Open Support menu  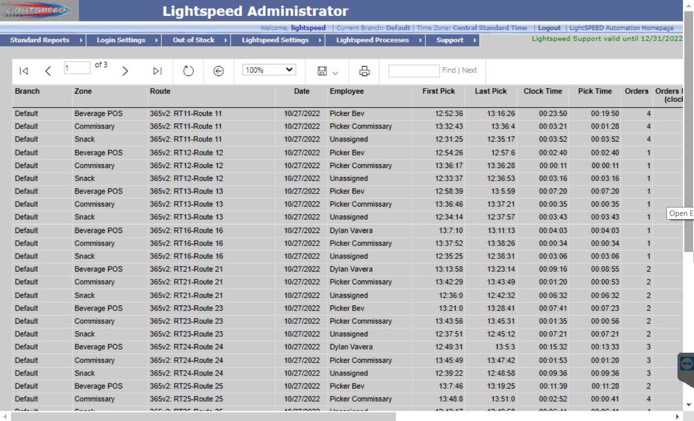[452, 40]
